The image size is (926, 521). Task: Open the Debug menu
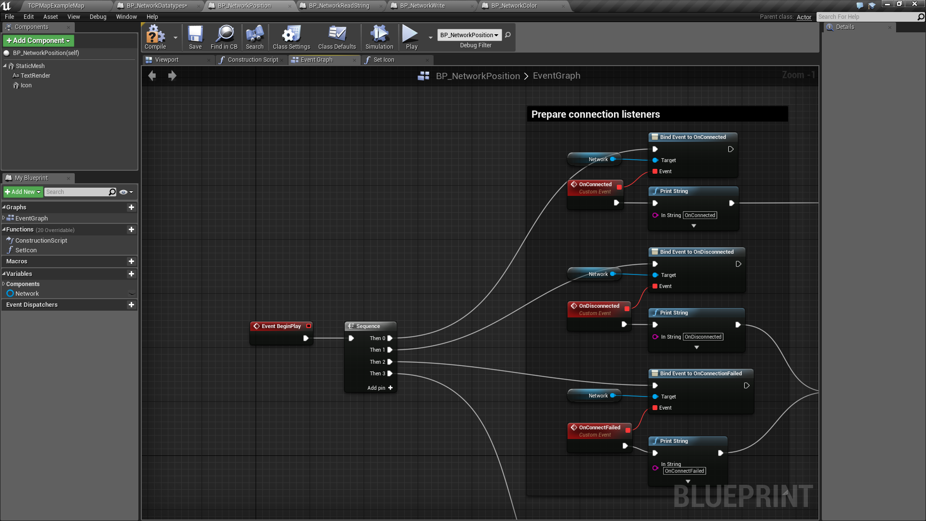tap(98, 17)
